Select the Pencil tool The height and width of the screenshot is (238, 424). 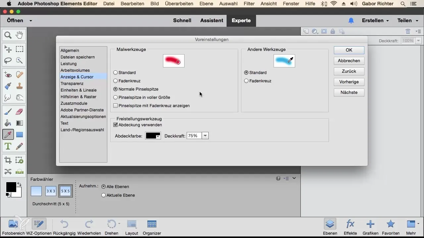20,146
